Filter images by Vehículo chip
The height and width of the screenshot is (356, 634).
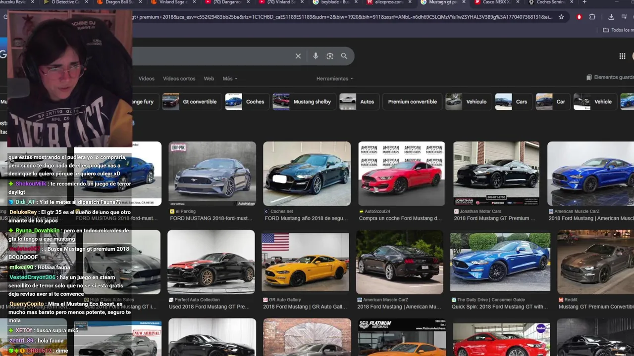pyautogui.click(x=468, y=102)
